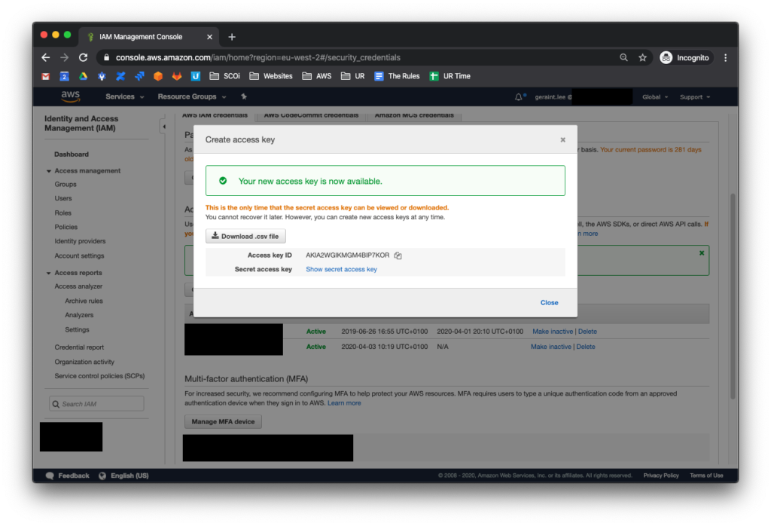The image size is (771, 526).
Task: Dismiss the green notification banner behind the dialog
Action: coord(702,253)
